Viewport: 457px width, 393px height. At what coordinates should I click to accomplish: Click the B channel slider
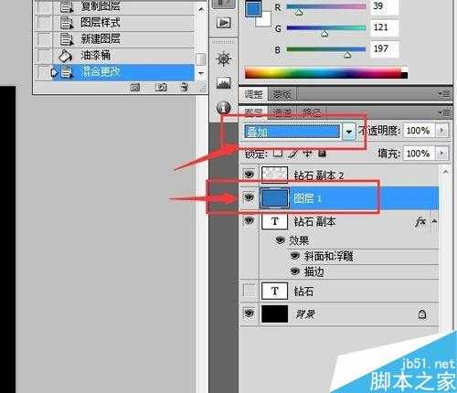(326, 49)
